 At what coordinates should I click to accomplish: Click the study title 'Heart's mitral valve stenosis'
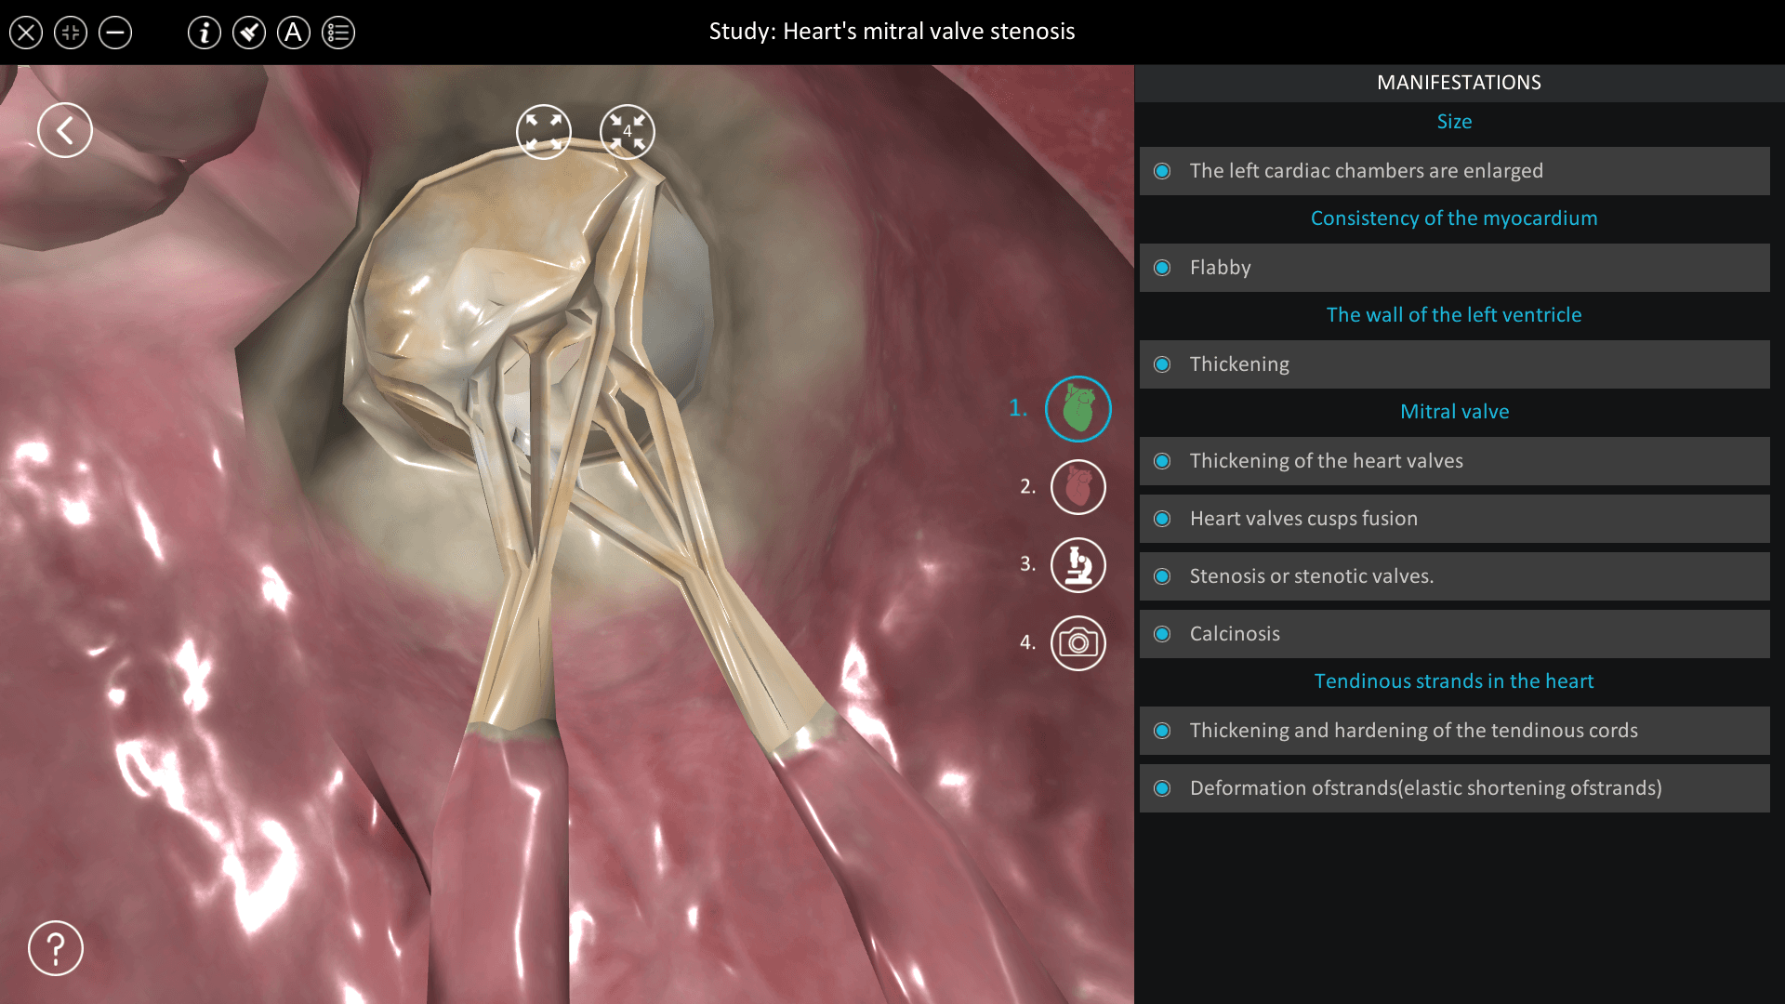pyautogui.click(x=929, y=32)
